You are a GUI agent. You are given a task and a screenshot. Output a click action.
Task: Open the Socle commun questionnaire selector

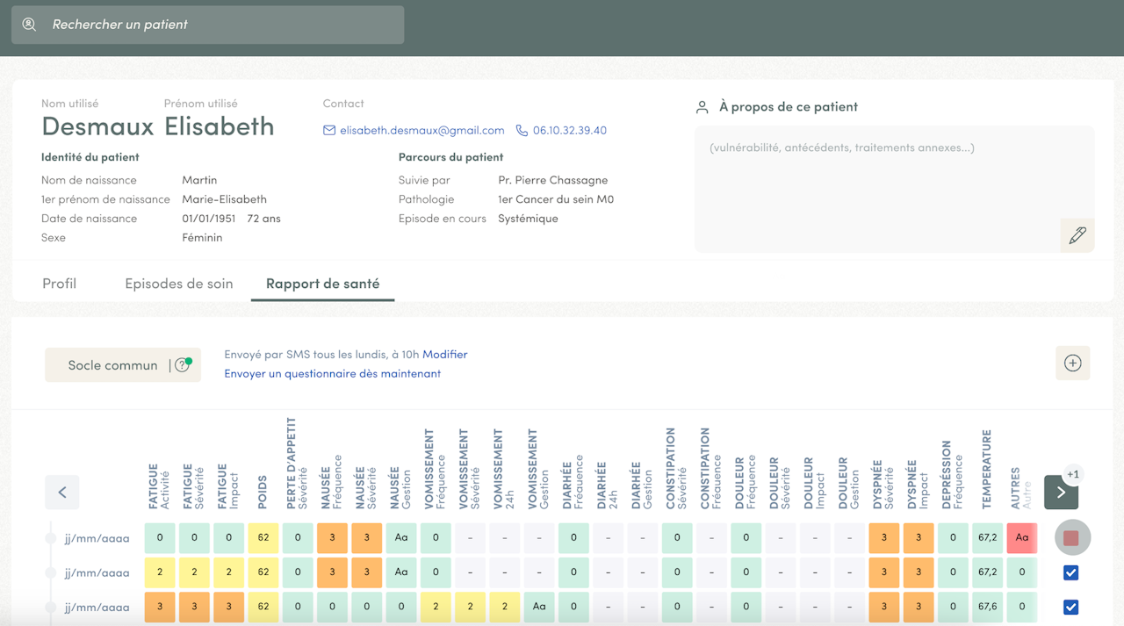(x=112, y=365)
